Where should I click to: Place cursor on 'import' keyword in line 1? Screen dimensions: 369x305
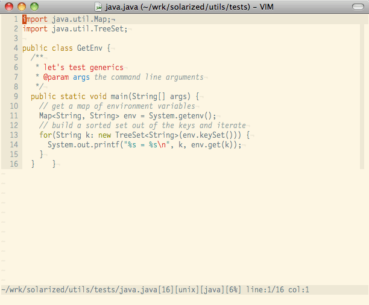coord(35,19)
